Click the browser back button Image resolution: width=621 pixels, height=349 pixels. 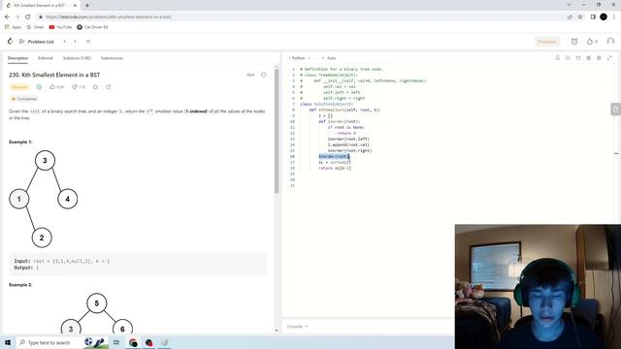(7, 17)
